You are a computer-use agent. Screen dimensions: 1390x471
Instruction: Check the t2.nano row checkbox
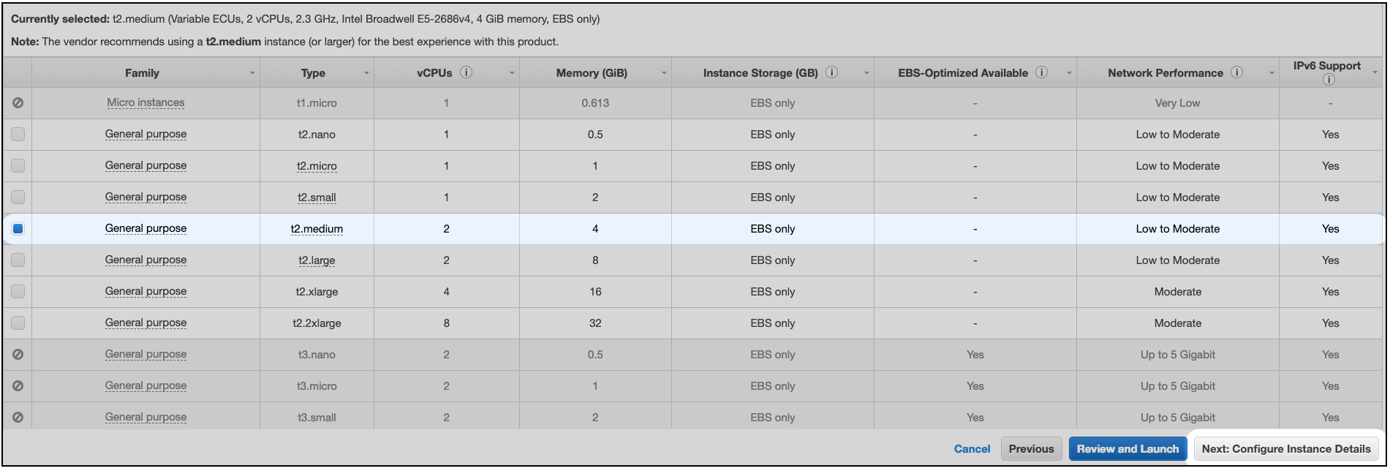point(17,134)
